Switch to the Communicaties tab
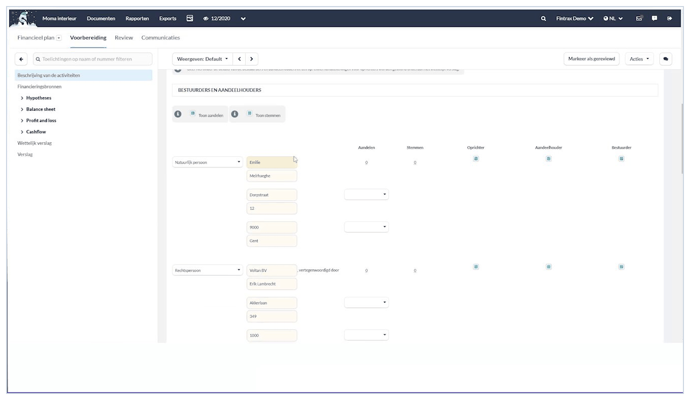Viewport: 690px width, 400px height. (160, 38)
